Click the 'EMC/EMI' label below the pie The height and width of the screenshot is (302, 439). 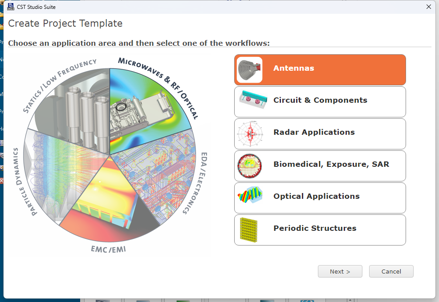tap(108, 249)
